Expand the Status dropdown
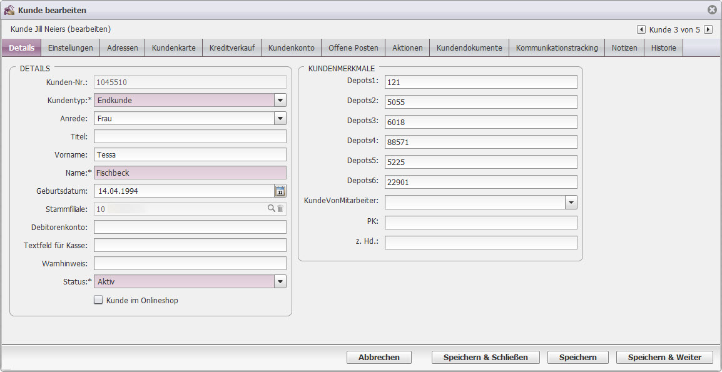The width and height of the screenshot is (722, 372). point(280,282)
